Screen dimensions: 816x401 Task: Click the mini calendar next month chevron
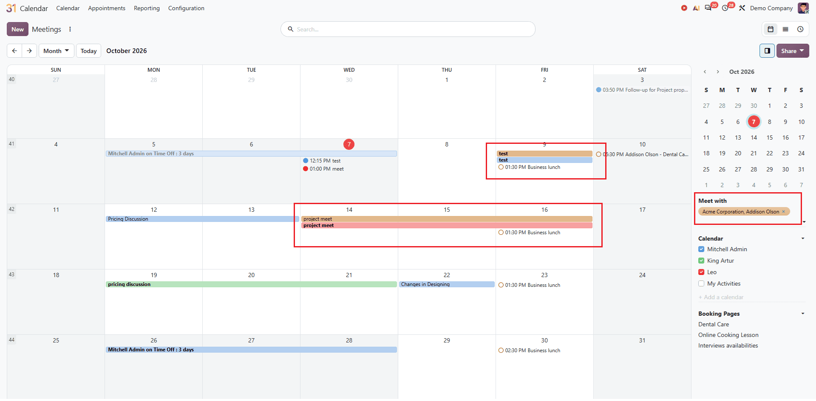coord(718,72)
